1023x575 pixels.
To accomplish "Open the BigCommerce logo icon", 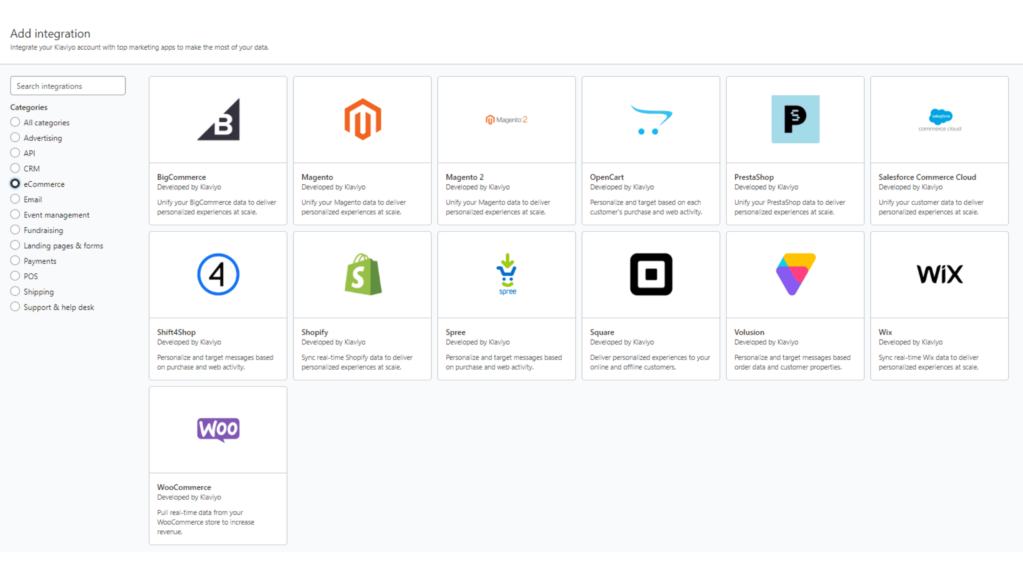I will pos(218,119).
